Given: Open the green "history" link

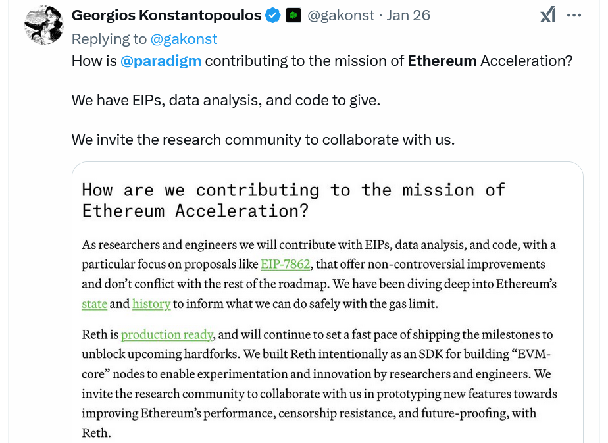Looking at the screenshot, I should 151,304.
